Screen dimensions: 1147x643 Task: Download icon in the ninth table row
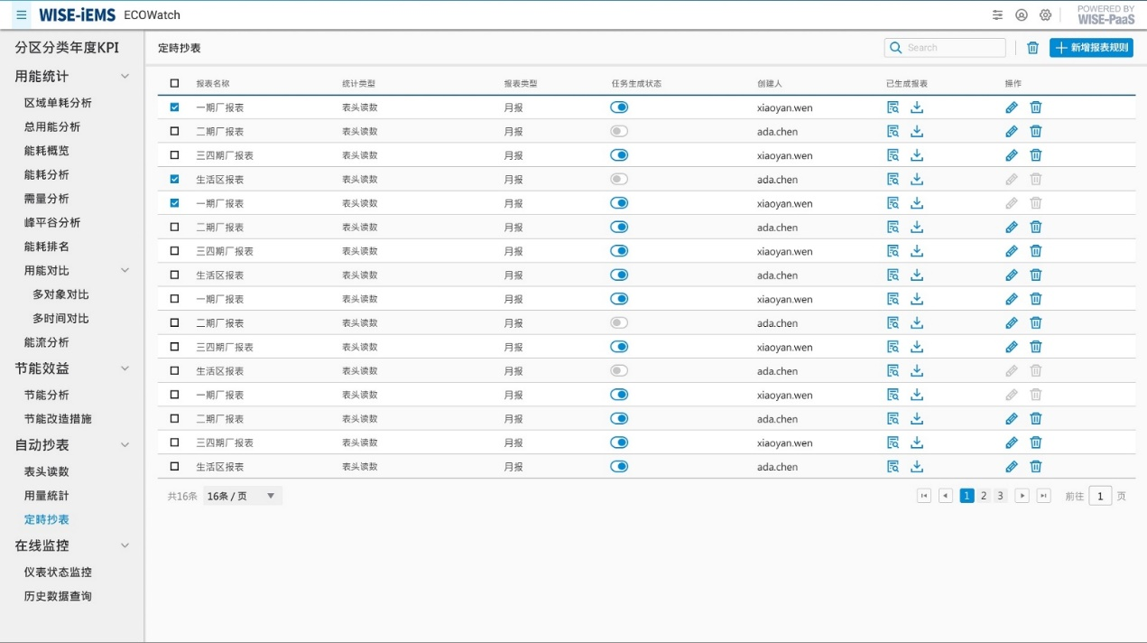click(917, 299)
